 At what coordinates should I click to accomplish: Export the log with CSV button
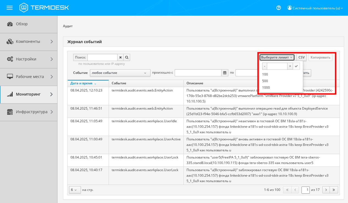[302, 57]
